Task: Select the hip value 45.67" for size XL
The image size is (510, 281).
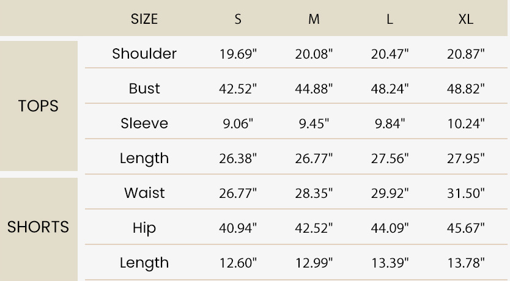Action: [x=465, y=228]
